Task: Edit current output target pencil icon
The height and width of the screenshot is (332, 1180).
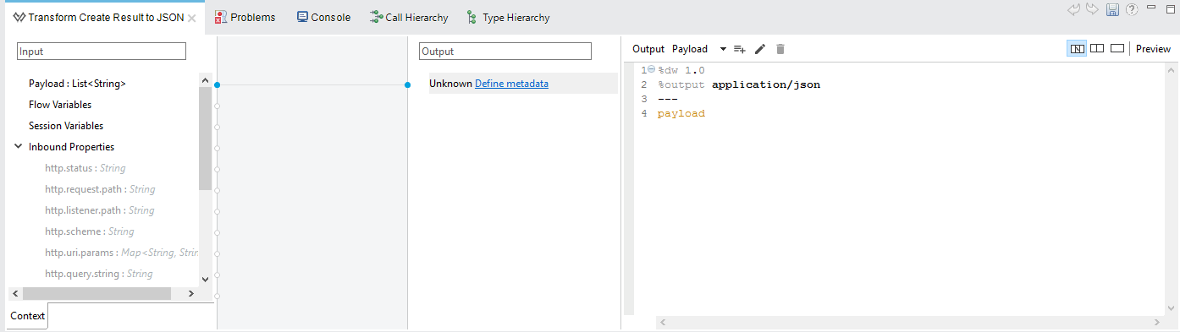Action: [760, 49]
